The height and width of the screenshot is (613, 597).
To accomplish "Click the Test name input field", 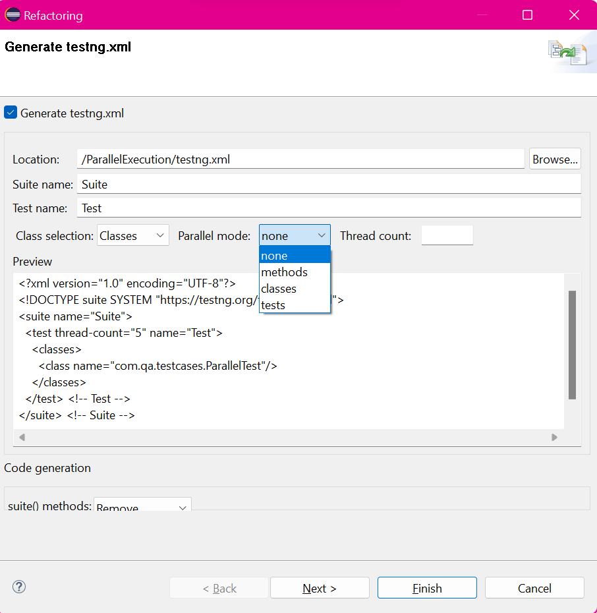I will (329, 208).
